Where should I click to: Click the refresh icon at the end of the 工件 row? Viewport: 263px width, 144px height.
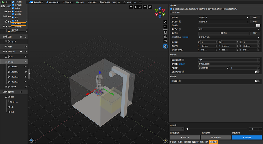click(x=26, y=36)
